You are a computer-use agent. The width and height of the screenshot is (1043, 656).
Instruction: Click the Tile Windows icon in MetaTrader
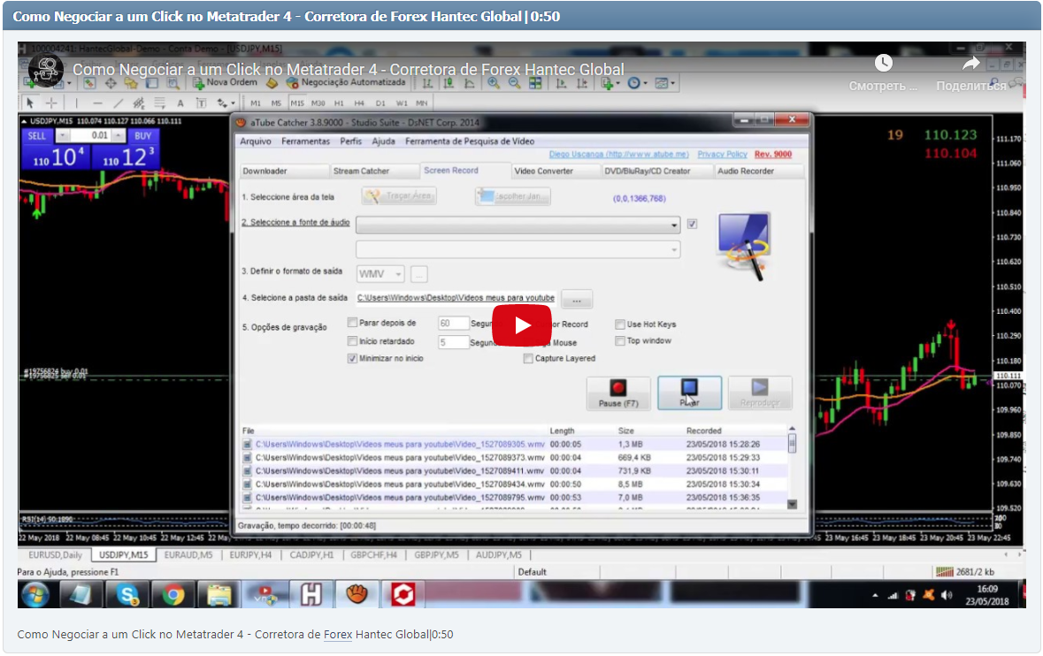pos(534,82)
